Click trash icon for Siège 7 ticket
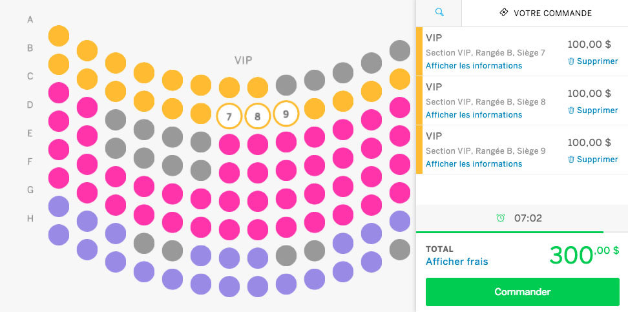Screen dimensions: 628x312 pyautogui.click(x=571, y=61)
